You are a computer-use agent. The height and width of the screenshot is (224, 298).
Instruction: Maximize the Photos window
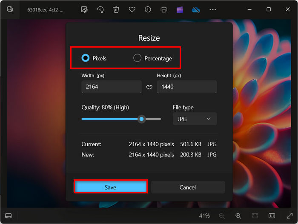(x=269, y=9)
